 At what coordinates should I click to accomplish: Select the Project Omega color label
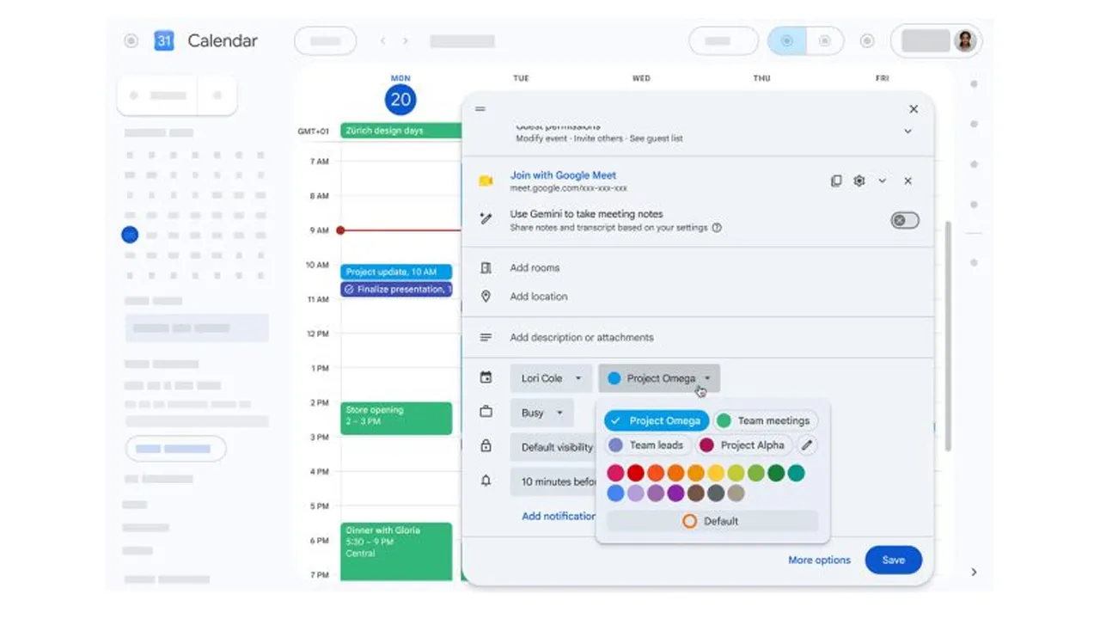click(x=657, y=420)
